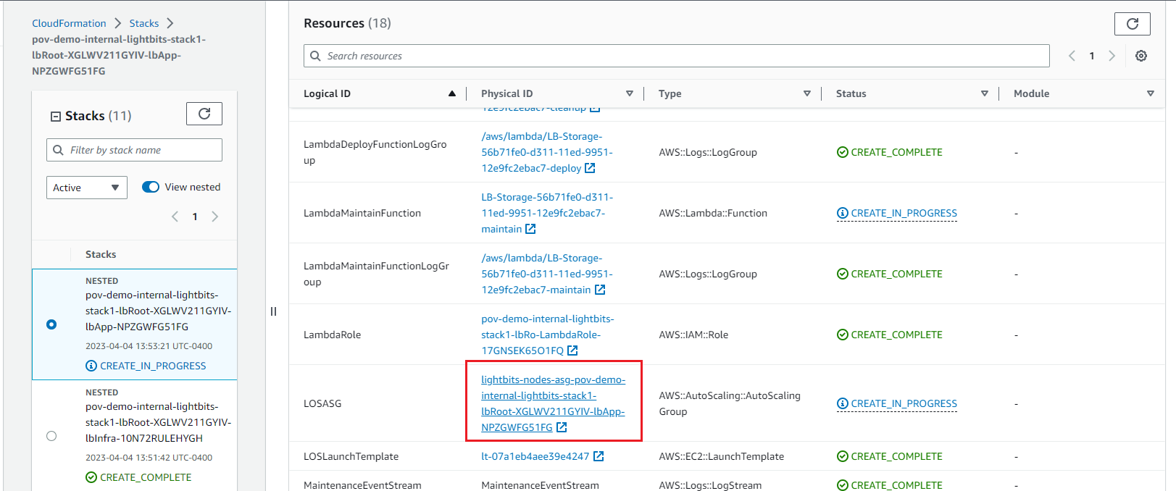This screenshot has width=1176, height=491.
Task: Click the split panel resize handle
Action: click(273, 311)
